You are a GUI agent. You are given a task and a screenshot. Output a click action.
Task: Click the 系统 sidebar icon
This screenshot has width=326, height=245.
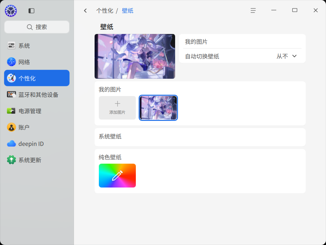coord(11,46)
